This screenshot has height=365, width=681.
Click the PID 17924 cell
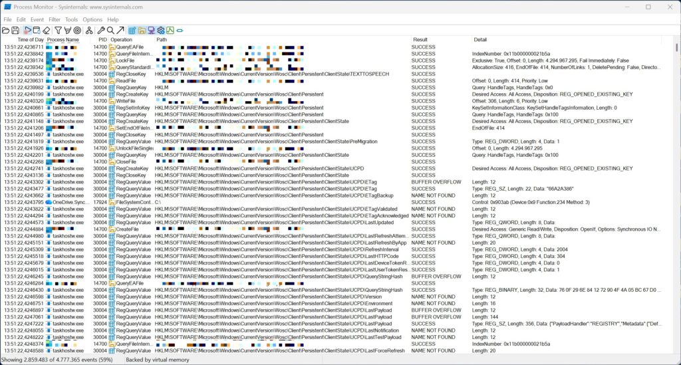[x=100, y=202]
